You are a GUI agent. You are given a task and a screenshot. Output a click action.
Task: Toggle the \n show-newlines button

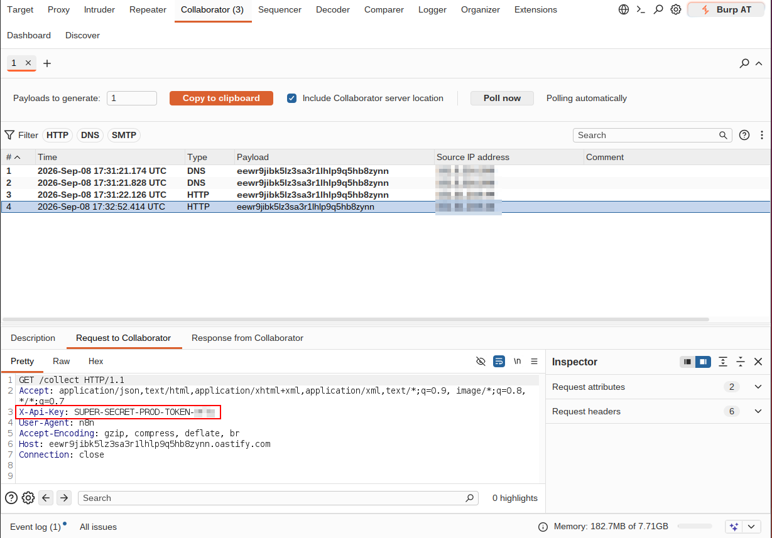point(518,361)
